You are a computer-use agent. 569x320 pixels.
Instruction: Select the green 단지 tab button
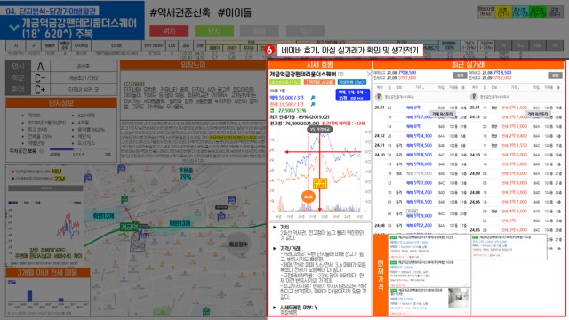click(x=214, y=31)
